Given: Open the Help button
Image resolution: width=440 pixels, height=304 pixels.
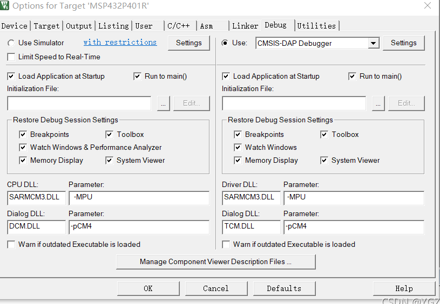Looking at the screenshot, I should (x=404, y=288).
